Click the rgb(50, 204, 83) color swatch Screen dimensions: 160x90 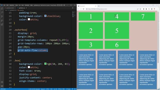click(45, 64)
